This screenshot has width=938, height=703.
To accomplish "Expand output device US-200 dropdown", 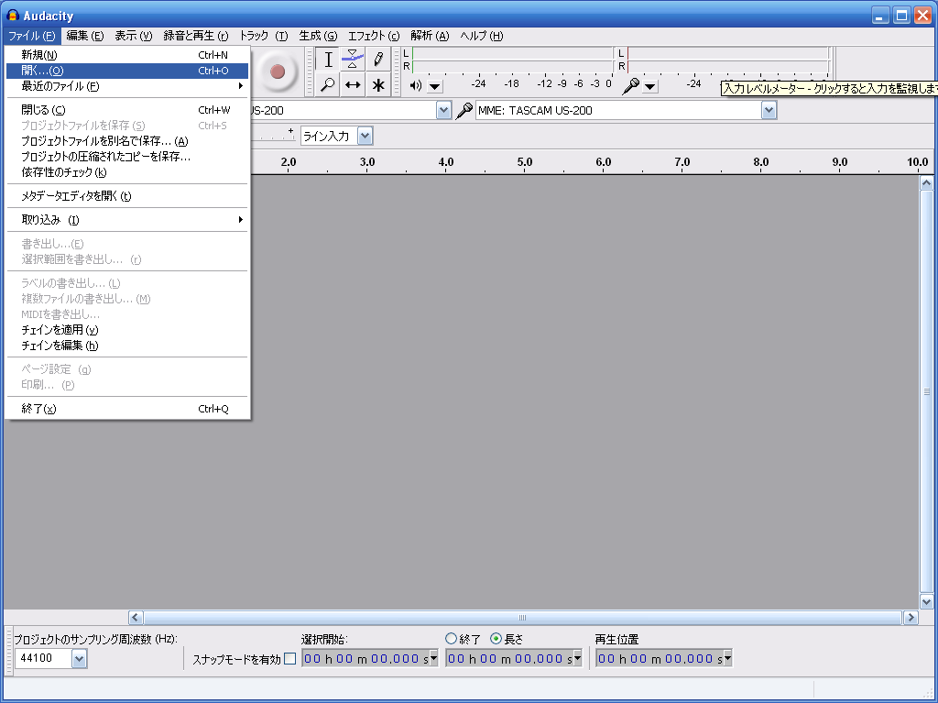I will click(443, 110).
